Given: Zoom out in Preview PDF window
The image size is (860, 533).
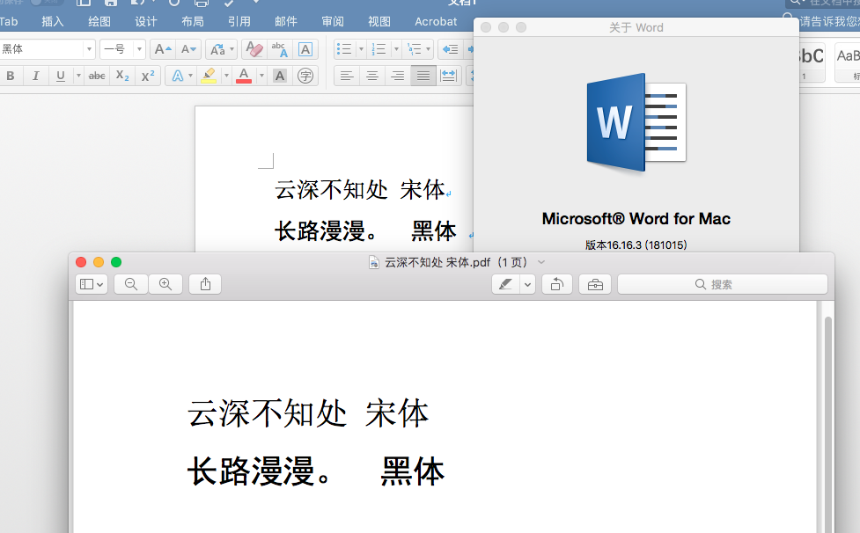Looking at the screenshot, I should pyautogui.click(x=131, y=284).
